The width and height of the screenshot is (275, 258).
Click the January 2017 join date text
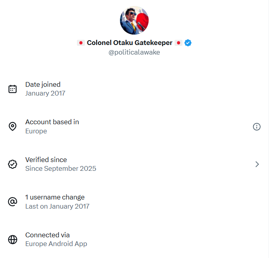coord(45,94)
